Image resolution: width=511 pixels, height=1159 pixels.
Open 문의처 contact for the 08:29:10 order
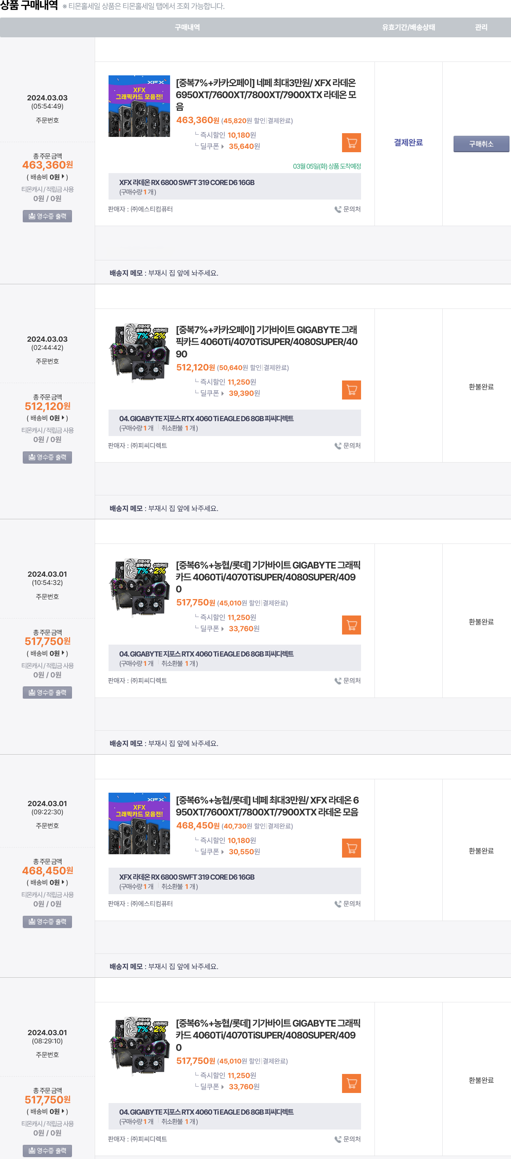point(348,1139)
